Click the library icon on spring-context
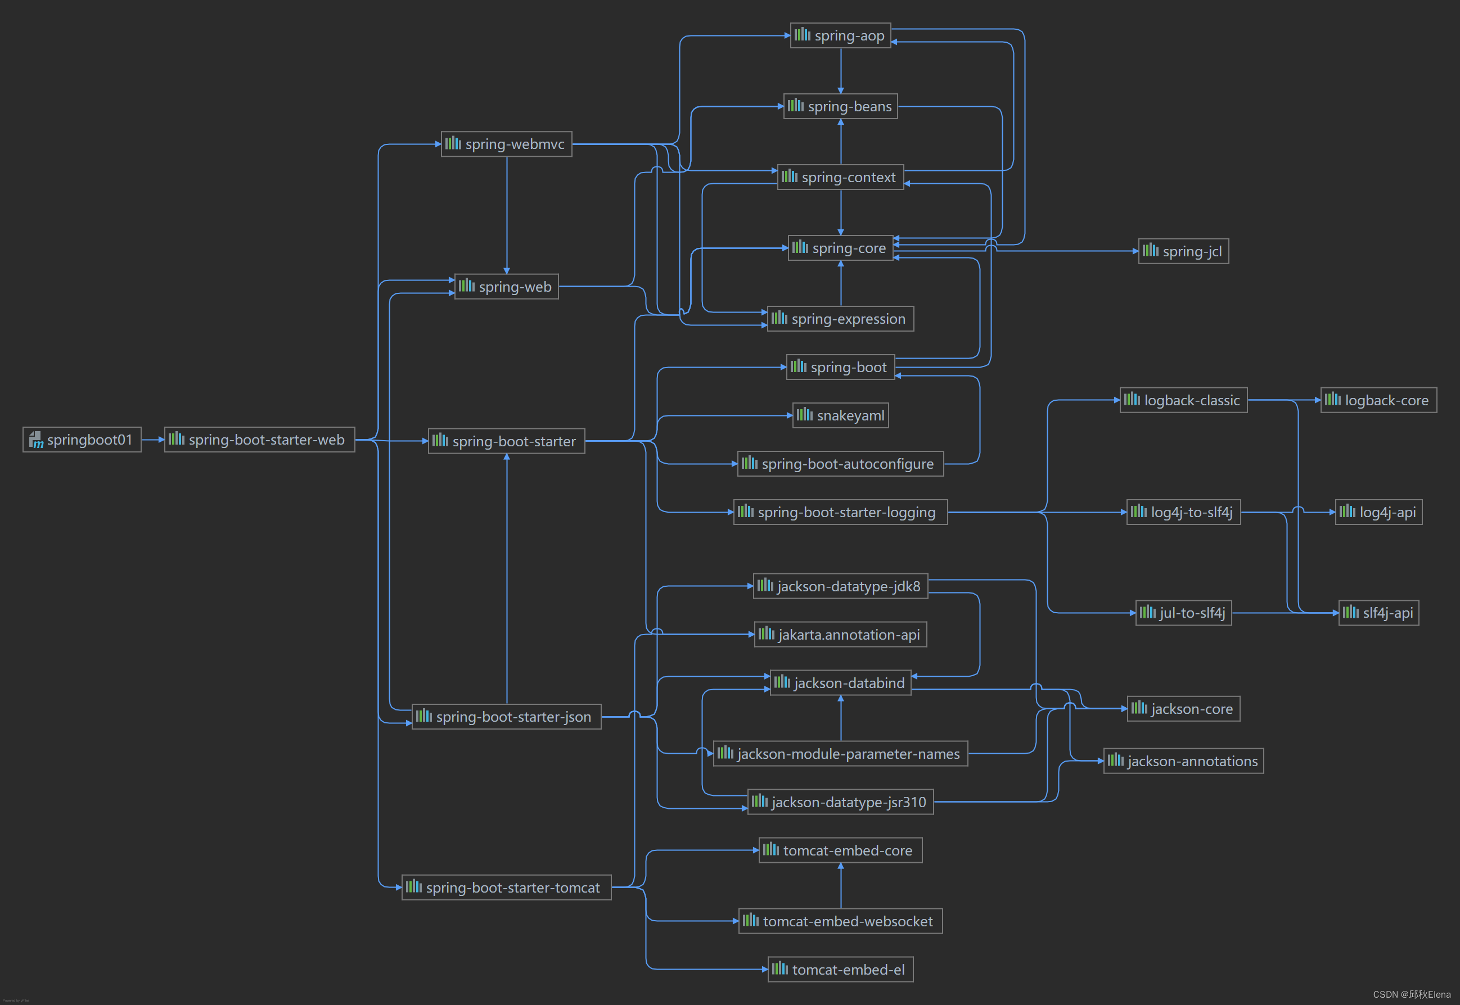 click(x=789, y=176)
